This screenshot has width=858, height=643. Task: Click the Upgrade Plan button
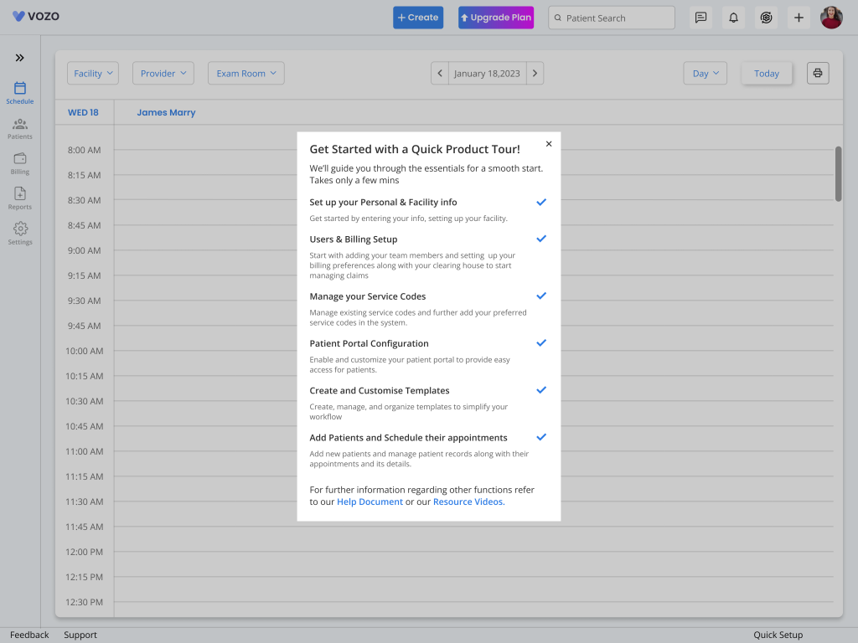pyautogui.click(x=496, y=18)
